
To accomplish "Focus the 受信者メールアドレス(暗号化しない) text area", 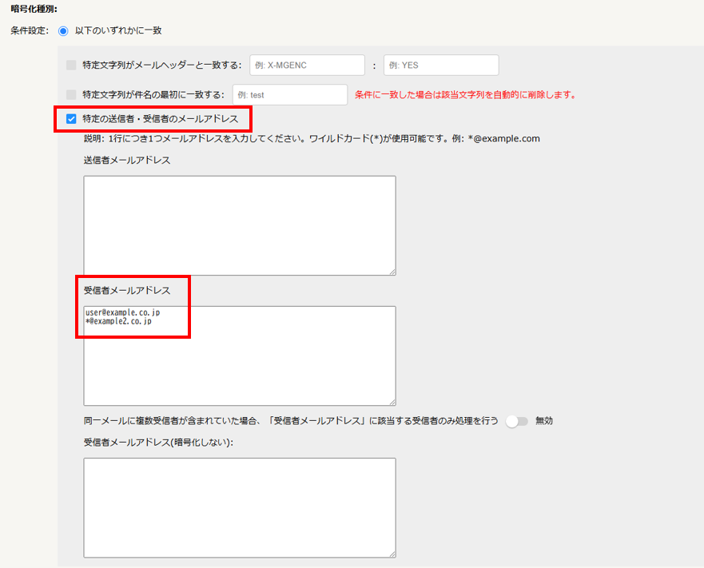I will point(240,508).
